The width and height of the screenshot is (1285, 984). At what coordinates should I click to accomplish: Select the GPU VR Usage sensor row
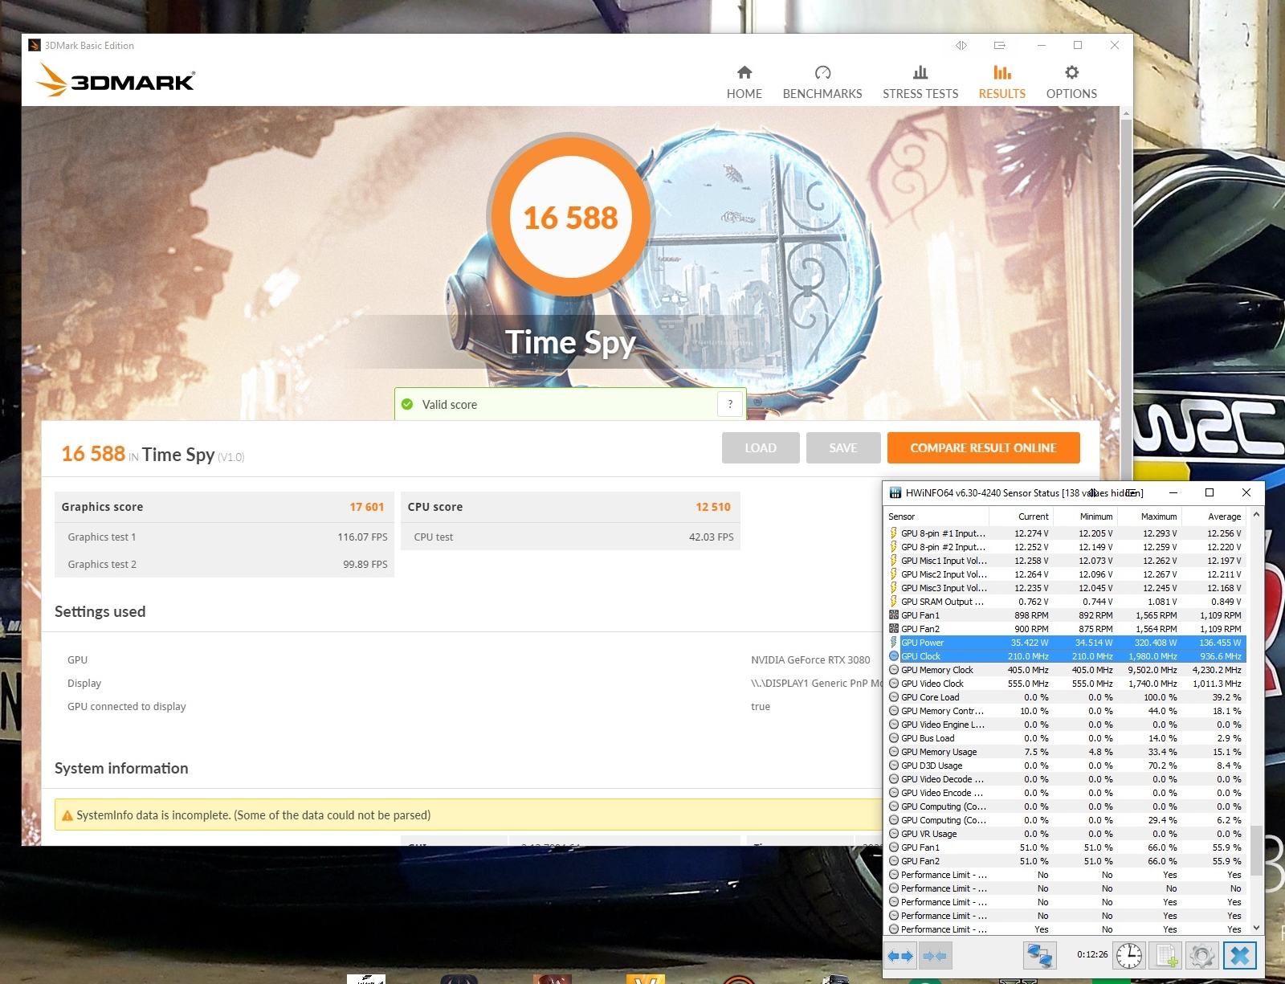coord(1065,834)
